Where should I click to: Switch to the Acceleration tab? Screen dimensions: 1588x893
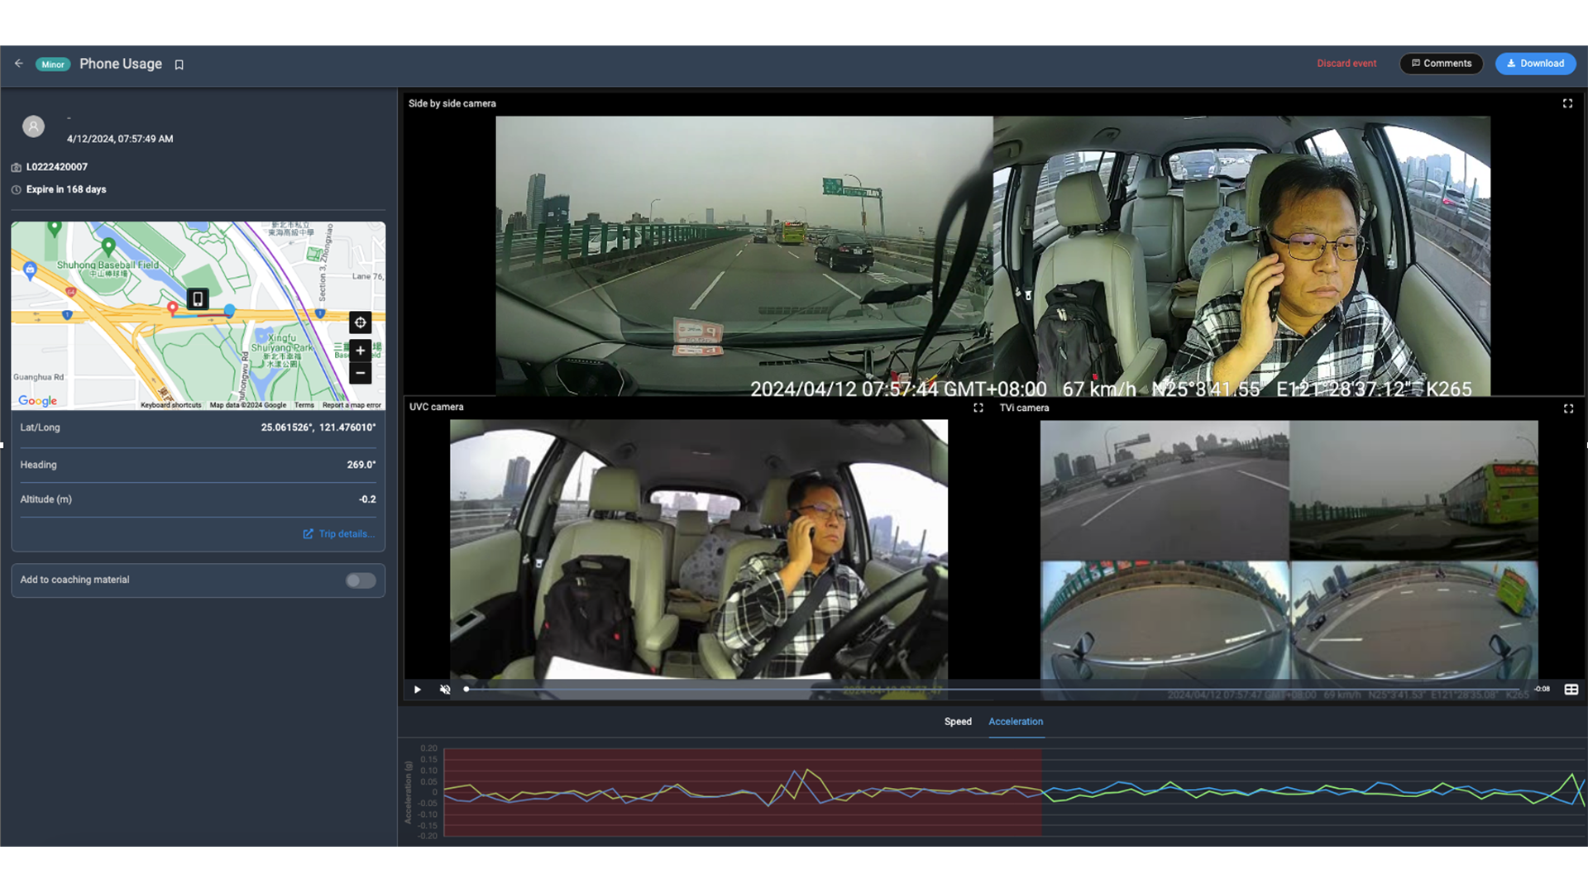(x=1016, y=722)
